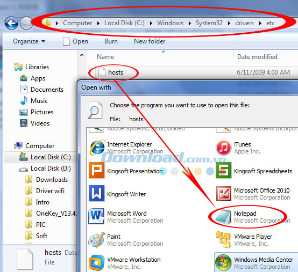
Task: Click the Local Disk (D:) drive icon
Action: tap(24, 170)
